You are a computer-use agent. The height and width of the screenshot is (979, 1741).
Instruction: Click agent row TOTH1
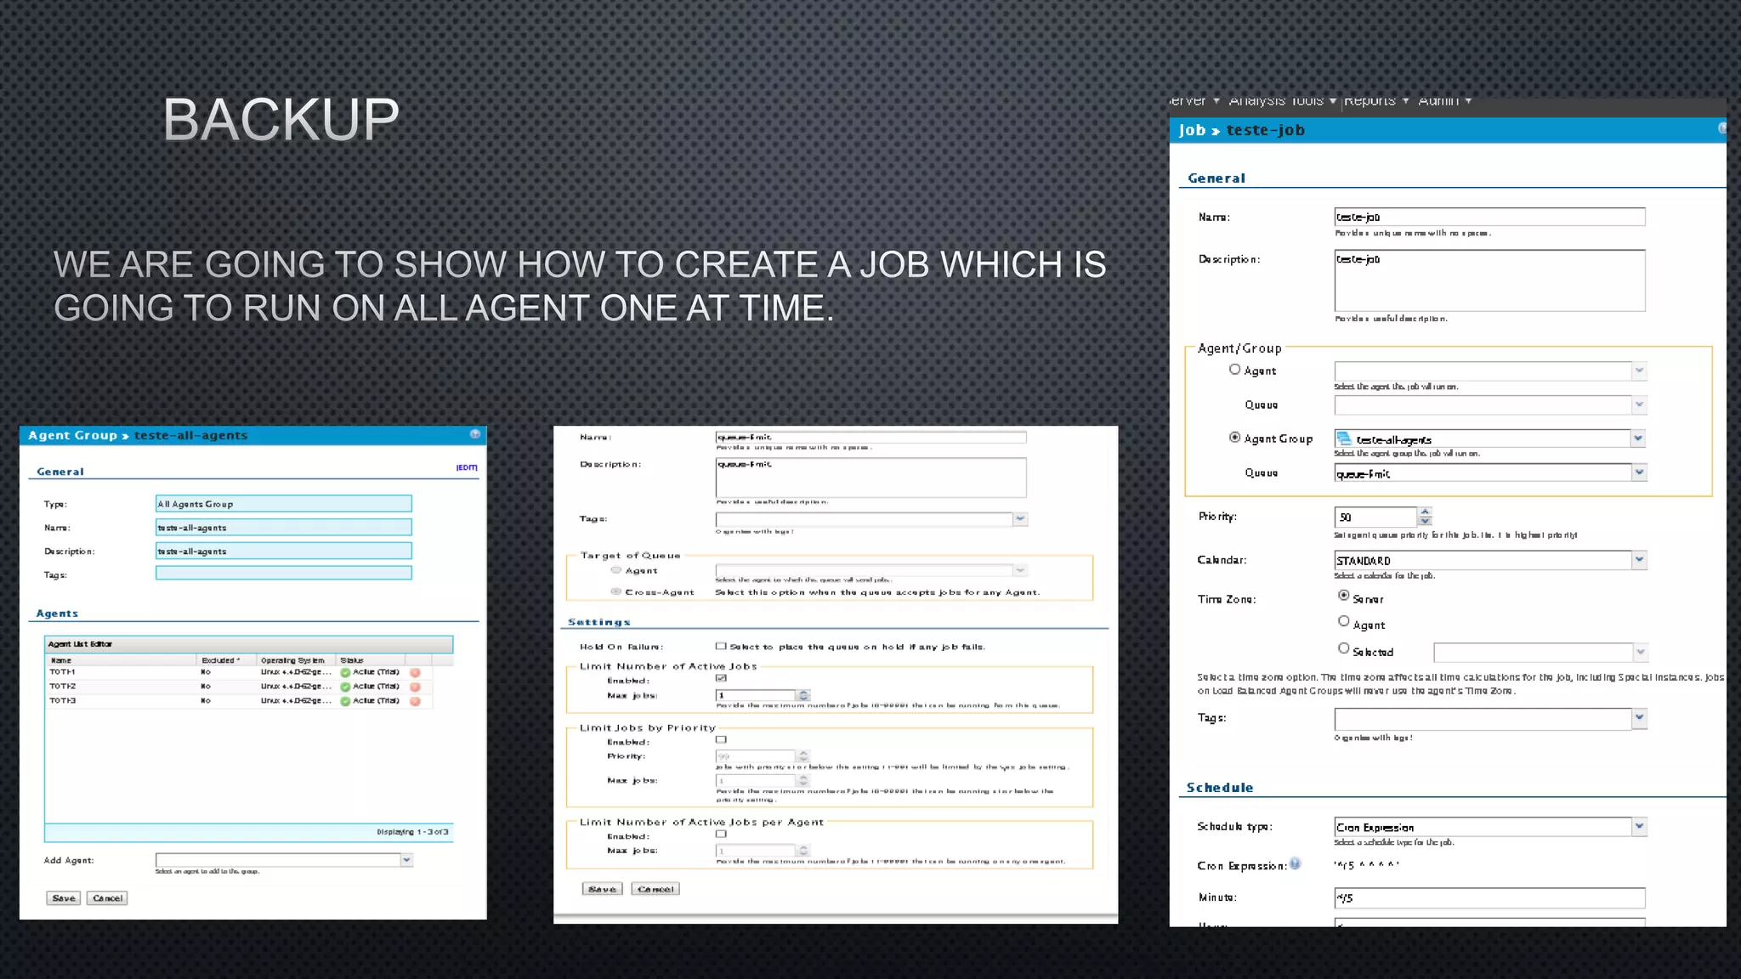(238, 672)
